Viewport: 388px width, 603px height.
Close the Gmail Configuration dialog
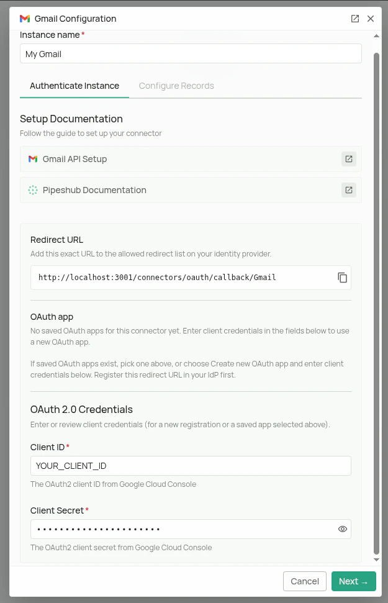(x=371, y=19)
